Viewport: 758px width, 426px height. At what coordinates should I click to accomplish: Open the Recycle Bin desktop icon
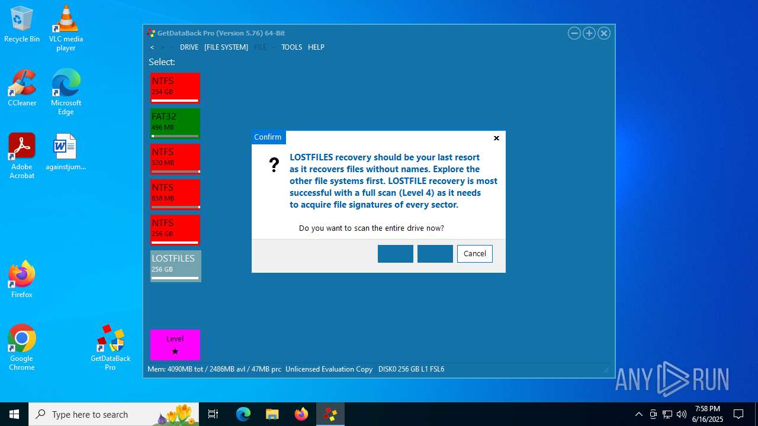[x=22, y=24]
